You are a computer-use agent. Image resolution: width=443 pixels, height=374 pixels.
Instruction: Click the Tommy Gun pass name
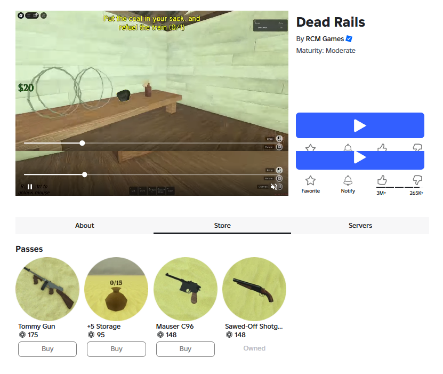[37, 326]
